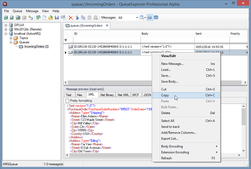Choose Copy from the context menu

point(165,95)
